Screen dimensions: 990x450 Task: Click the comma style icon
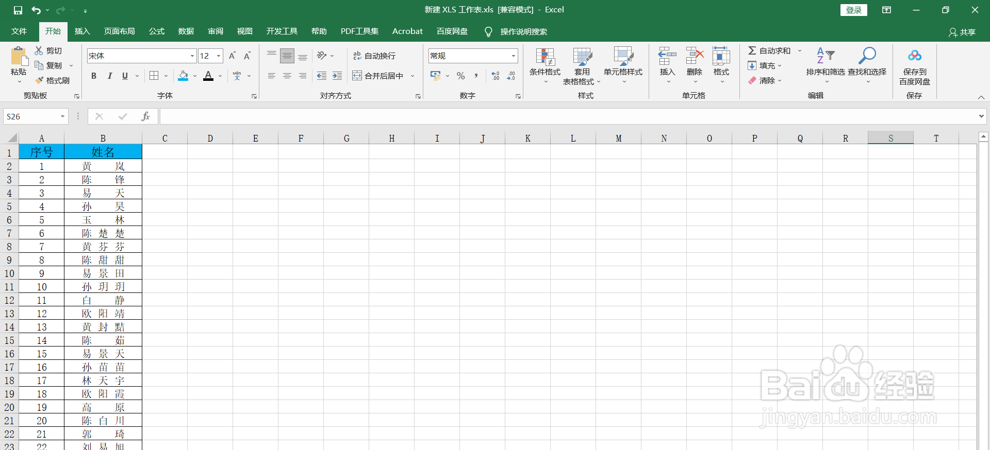pyautogui.click(x=476, y=76)
